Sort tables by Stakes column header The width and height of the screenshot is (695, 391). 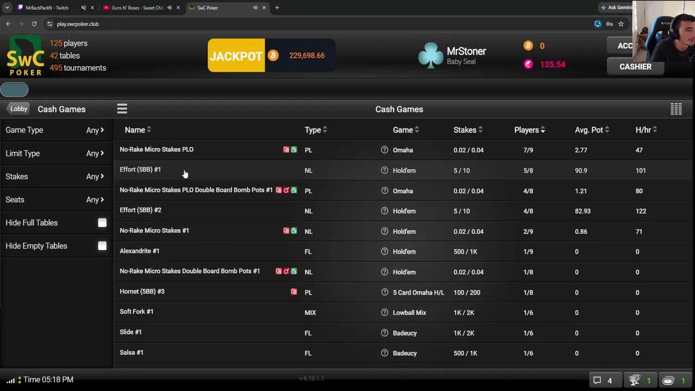click(468, 130)
